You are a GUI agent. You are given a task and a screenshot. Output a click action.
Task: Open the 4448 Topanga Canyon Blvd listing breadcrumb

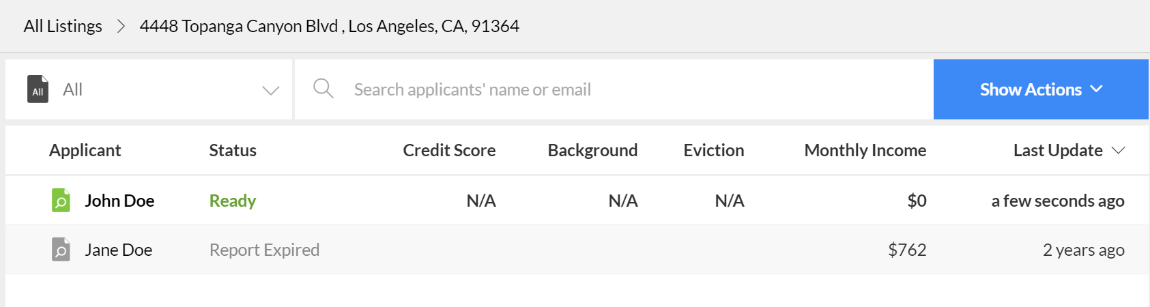tap(330, 26)
